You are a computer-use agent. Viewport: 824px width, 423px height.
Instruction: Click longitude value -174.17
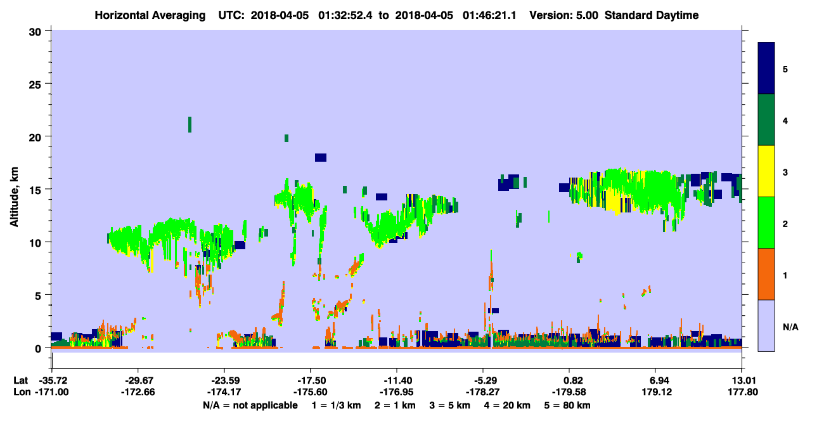(x=224, y=392)
